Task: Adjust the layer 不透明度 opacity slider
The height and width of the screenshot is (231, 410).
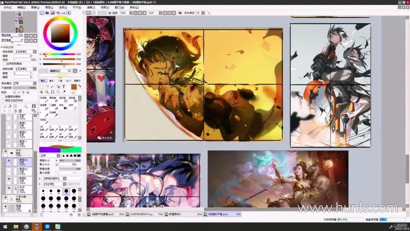Action: tap(25, 88)
